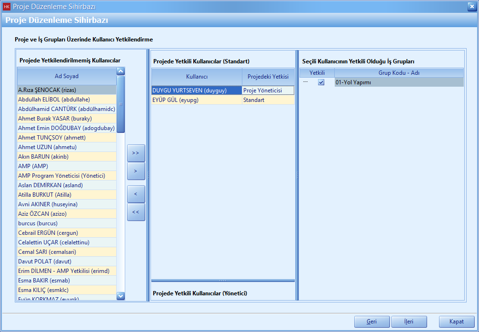Click the Kapat button

tap(457, 322)
